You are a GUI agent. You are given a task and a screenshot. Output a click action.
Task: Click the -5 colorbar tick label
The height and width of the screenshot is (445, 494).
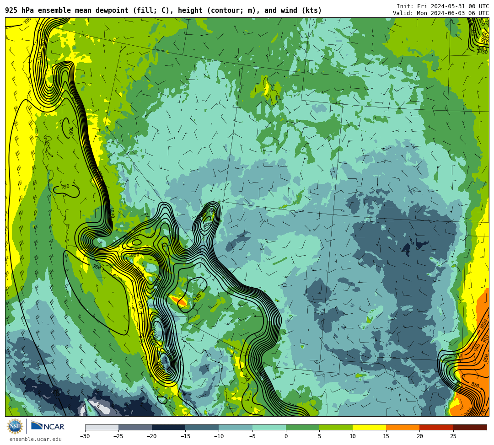coord(252,436)
